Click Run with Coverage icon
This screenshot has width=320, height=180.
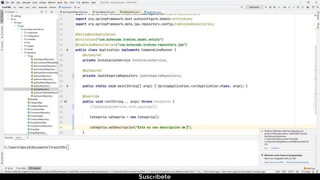click(274, 7)
